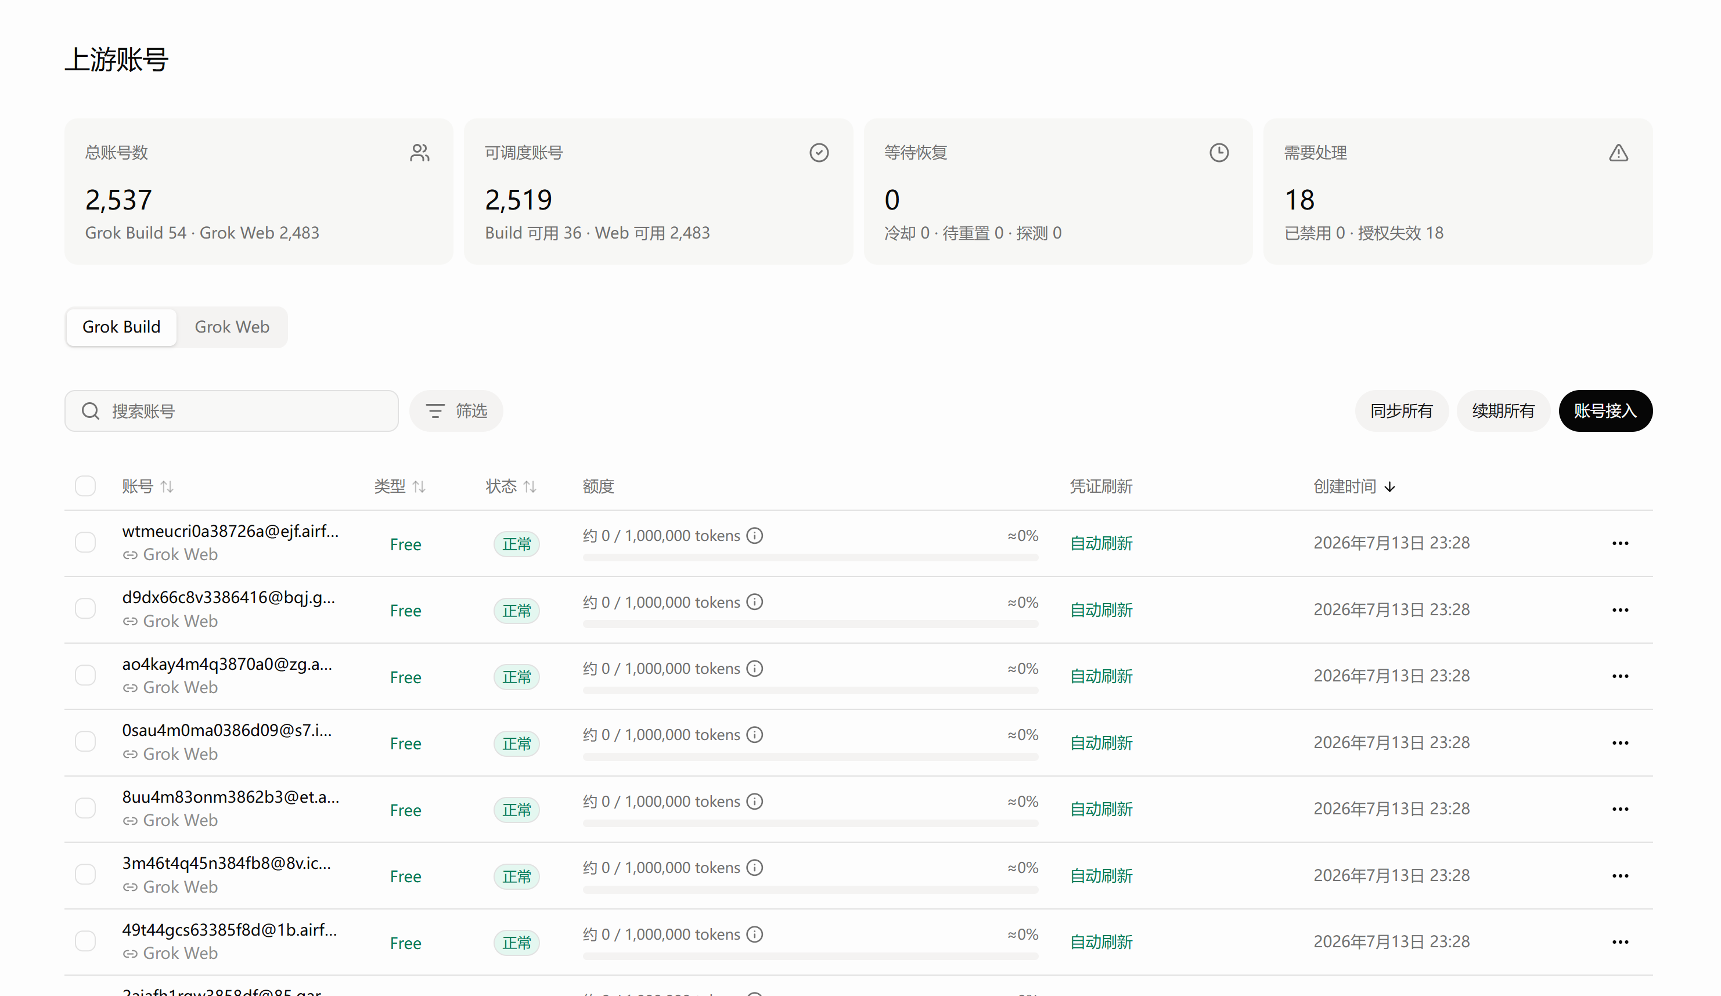This screenshot has height=996, width=1721.
Task: Click link icon under 0sau4m0ma0386d09 account
Action: [x=131, y=755]
